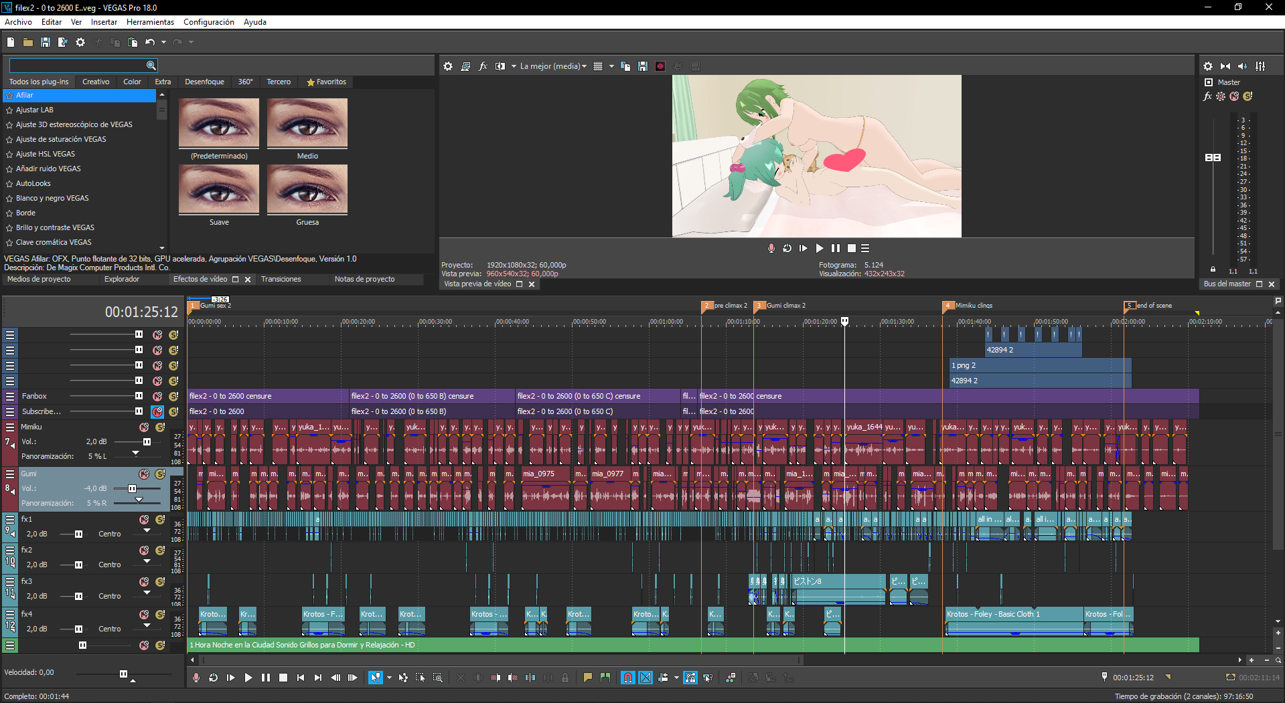Open Herramientas menu
The width and height of the screenshot is (1285, 703).
coord(150,22)
